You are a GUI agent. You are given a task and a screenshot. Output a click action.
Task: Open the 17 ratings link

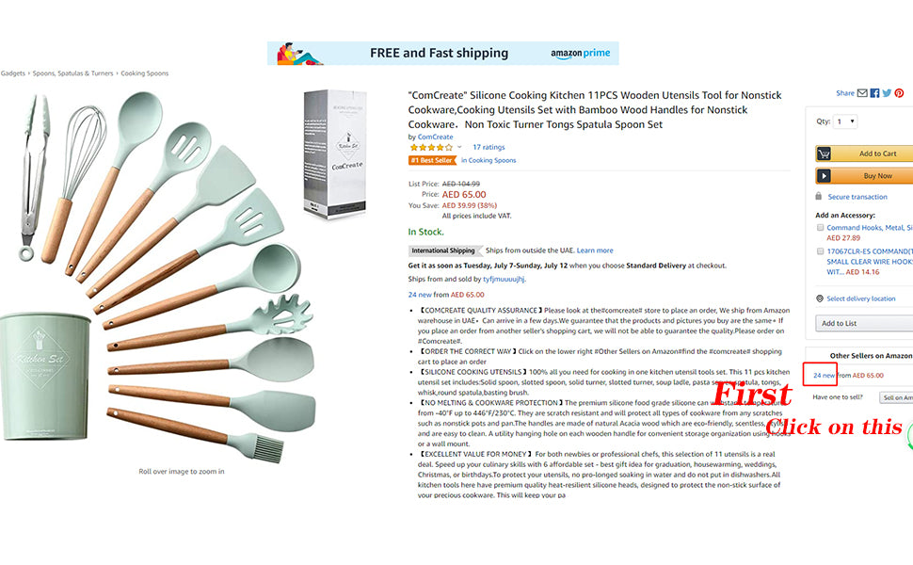(x=489, y=147)
